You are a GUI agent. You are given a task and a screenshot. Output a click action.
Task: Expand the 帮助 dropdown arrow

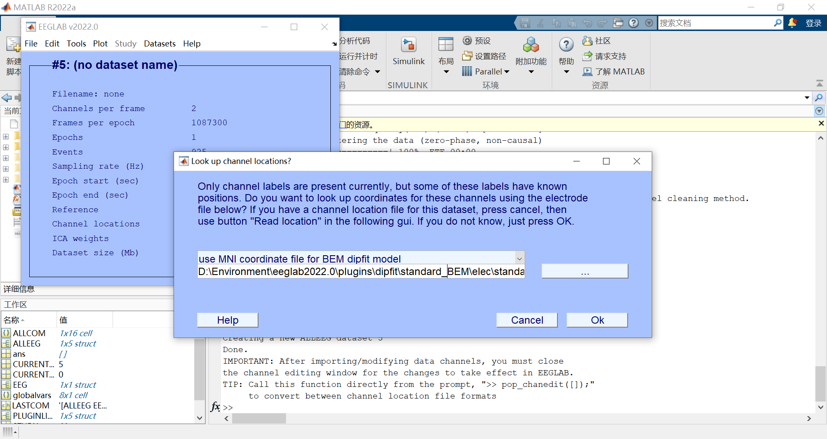click(566, 72)
